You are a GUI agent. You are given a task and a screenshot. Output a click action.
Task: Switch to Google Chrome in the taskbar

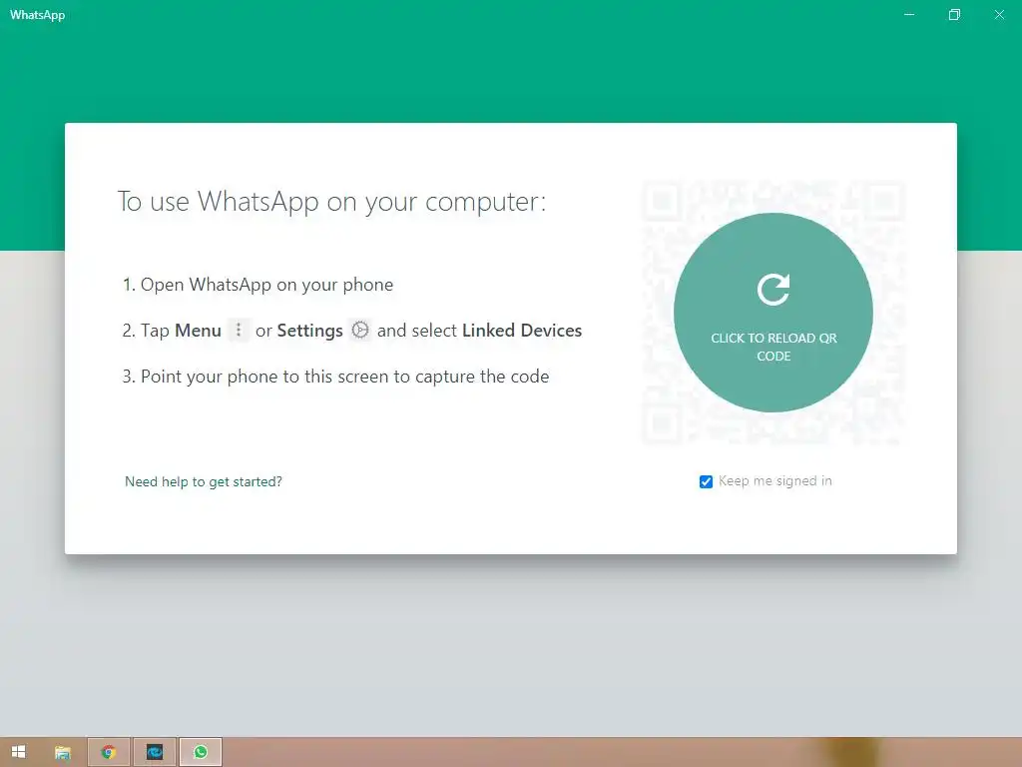coord(109,752)
